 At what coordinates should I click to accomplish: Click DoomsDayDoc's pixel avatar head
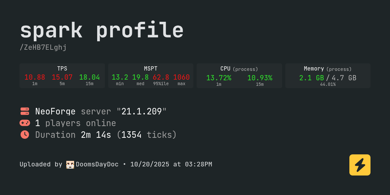click(70, 164)
